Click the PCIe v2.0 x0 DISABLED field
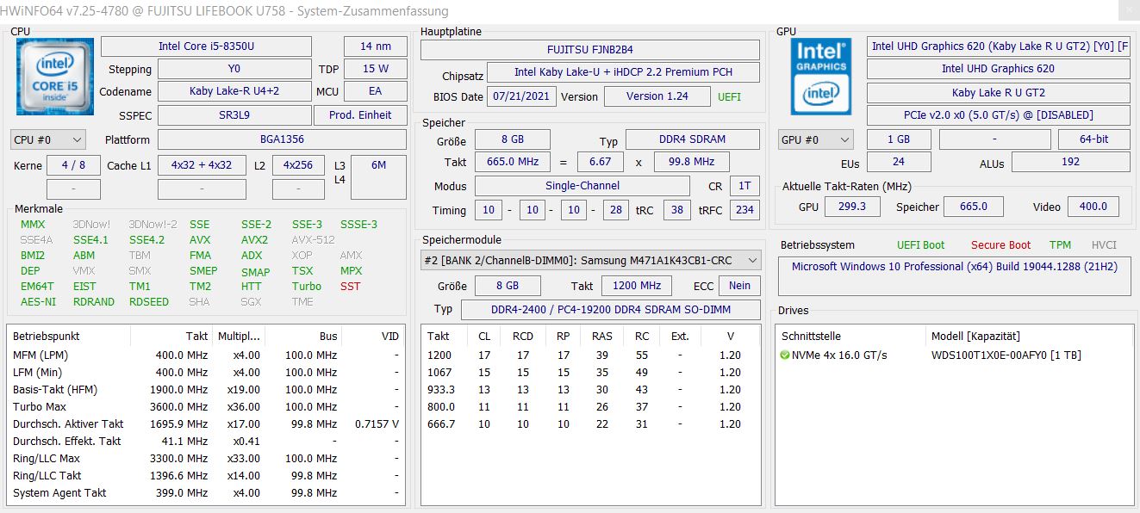Image resolution: width=1140 pixels, height=513 pixels. pos(998,115)
